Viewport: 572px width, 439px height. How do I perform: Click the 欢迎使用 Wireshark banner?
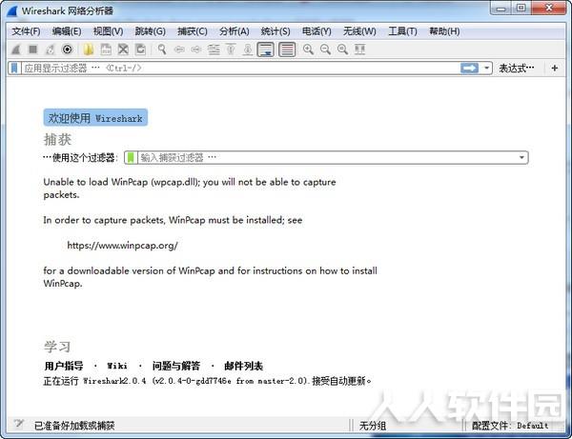pos(95,117)
